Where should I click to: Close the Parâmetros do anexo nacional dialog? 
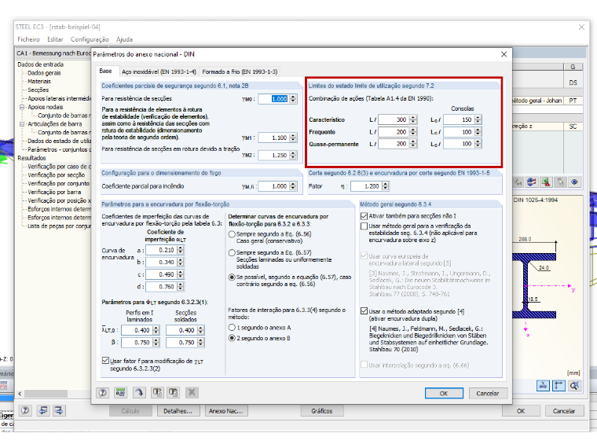504,54
